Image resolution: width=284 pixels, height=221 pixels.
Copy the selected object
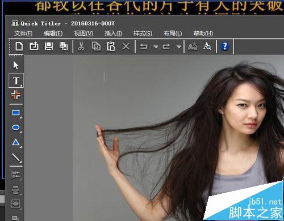click(x=96, y=46)
